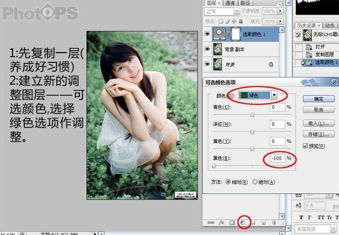Open the status bar info arrow menu

coord(95,234)
